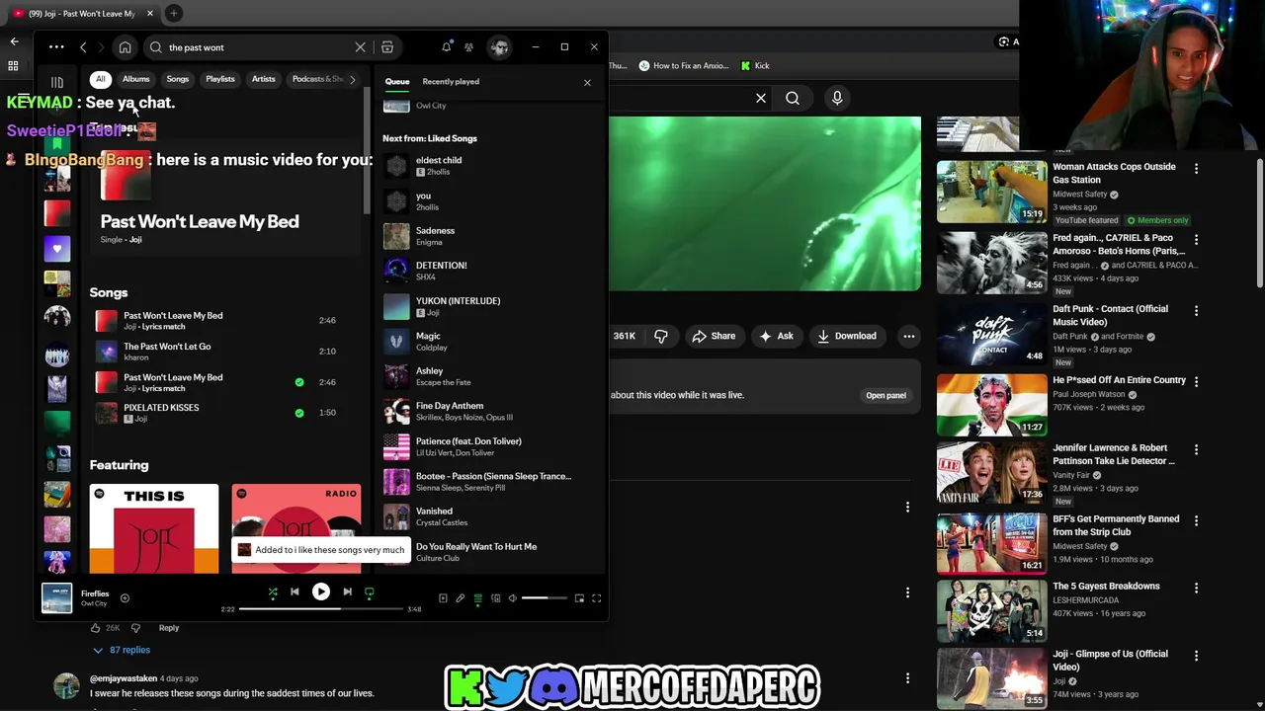Viewport: 1265px width, 711px height.
Task: Go back in Spotify navigation history
Action: pos(83,47)
